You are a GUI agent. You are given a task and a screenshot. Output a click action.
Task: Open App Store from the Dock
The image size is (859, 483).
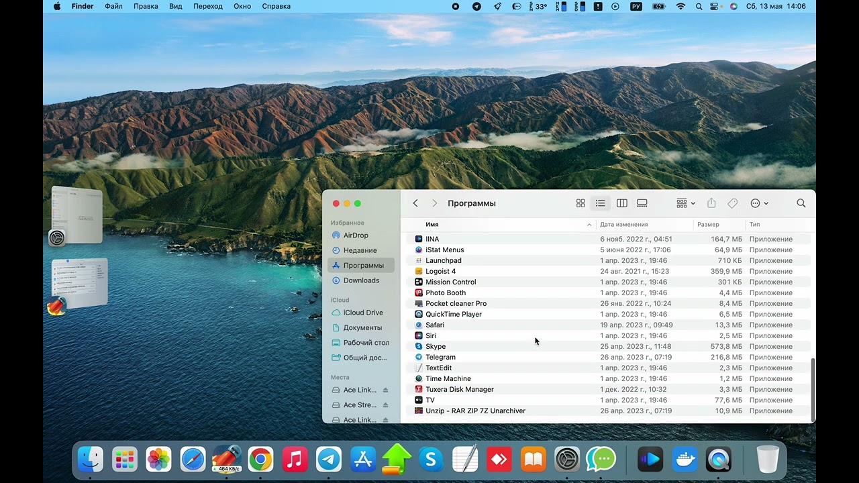click(363, 460)
